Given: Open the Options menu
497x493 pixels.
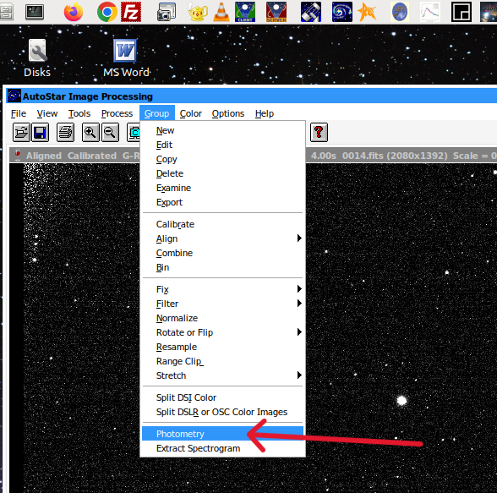Looking at the screenshot, I should 228,113.
